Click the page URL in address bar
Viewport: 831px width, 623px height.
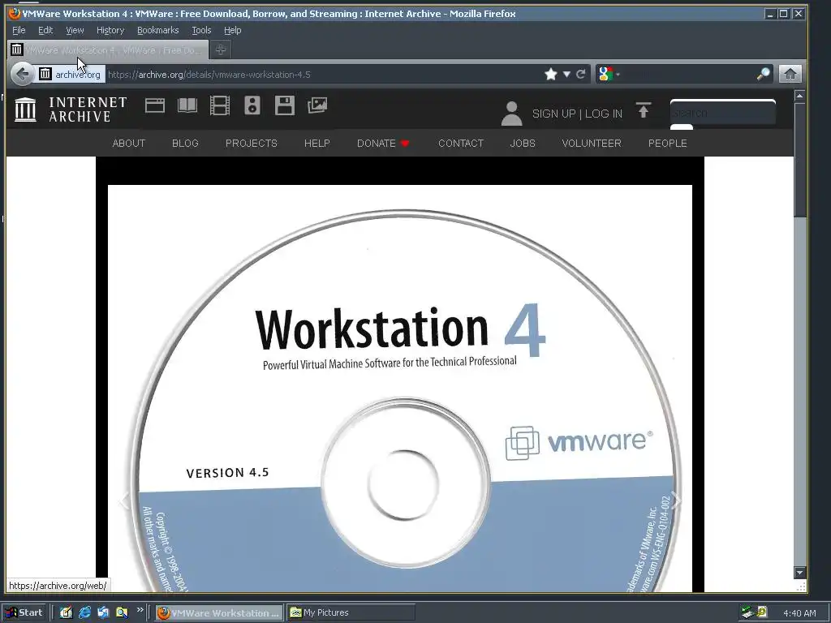click(209, 74)
